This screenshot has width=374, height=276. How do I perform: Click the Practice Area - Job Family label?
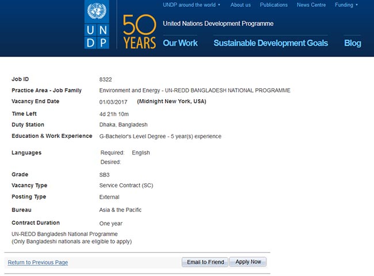pyautogui.click(x=47, y=90)
